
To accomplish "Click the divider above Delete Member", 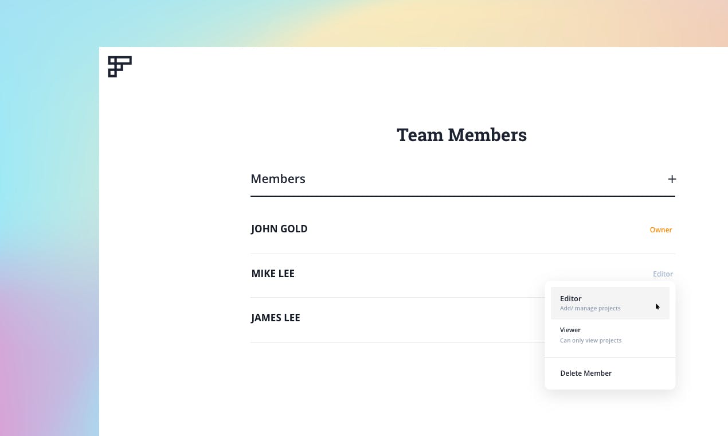I will pyautogui.click(x=610, y=357).
